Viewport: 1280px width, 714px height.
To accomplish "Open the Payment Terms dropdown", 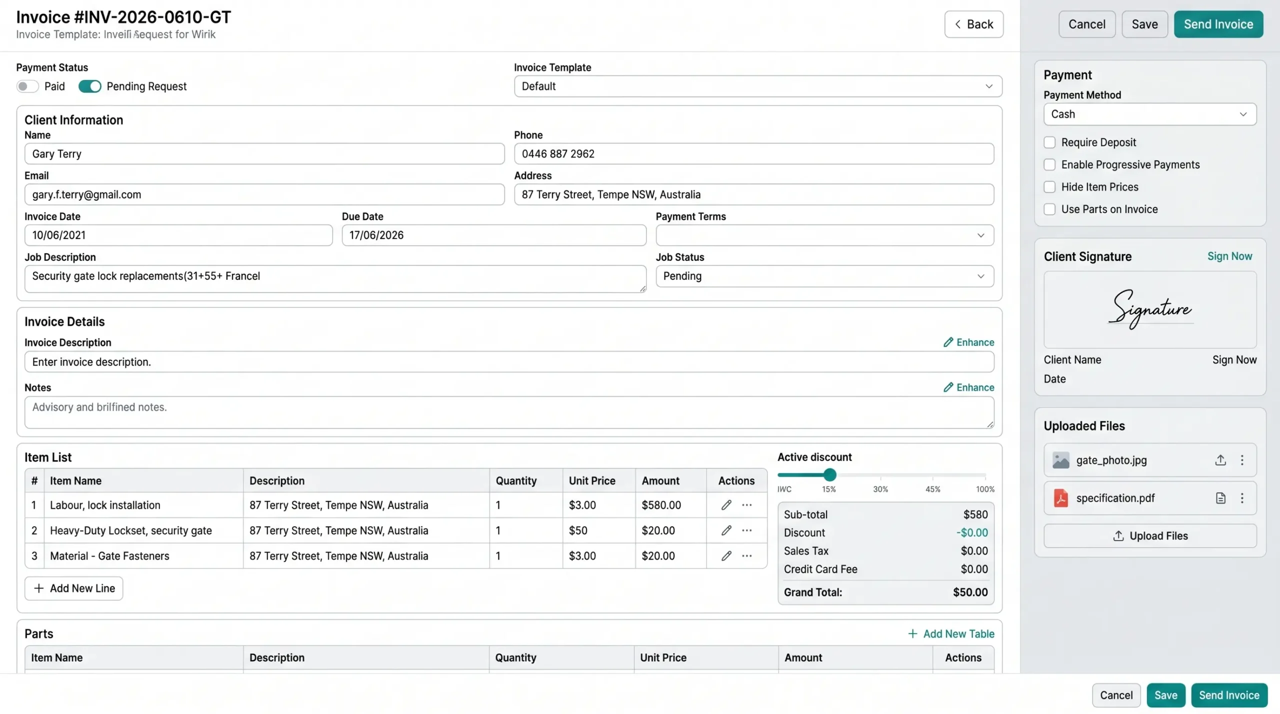I will tap(824, 235).
